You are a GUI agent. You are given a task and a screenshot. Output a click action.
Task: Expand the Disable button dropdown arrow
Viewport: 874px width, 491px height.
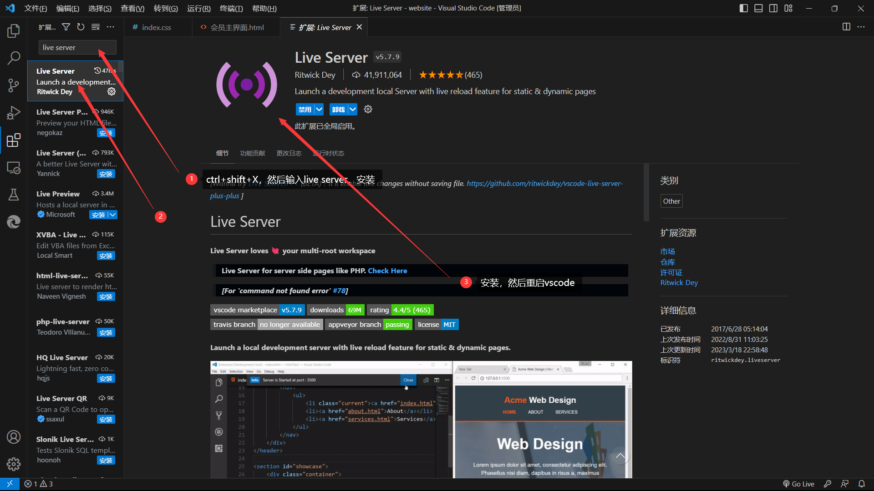[319, 109]
